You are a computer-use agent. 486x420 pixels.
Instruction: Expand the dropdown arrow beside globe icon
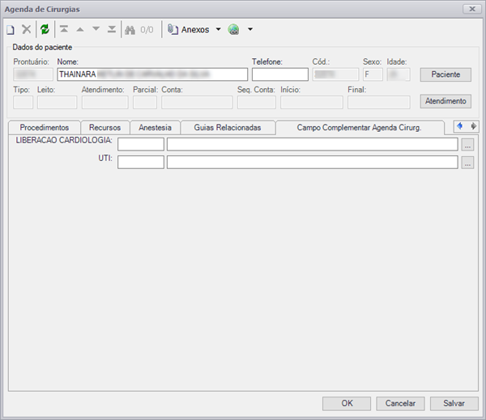click(x=250, y=29)
